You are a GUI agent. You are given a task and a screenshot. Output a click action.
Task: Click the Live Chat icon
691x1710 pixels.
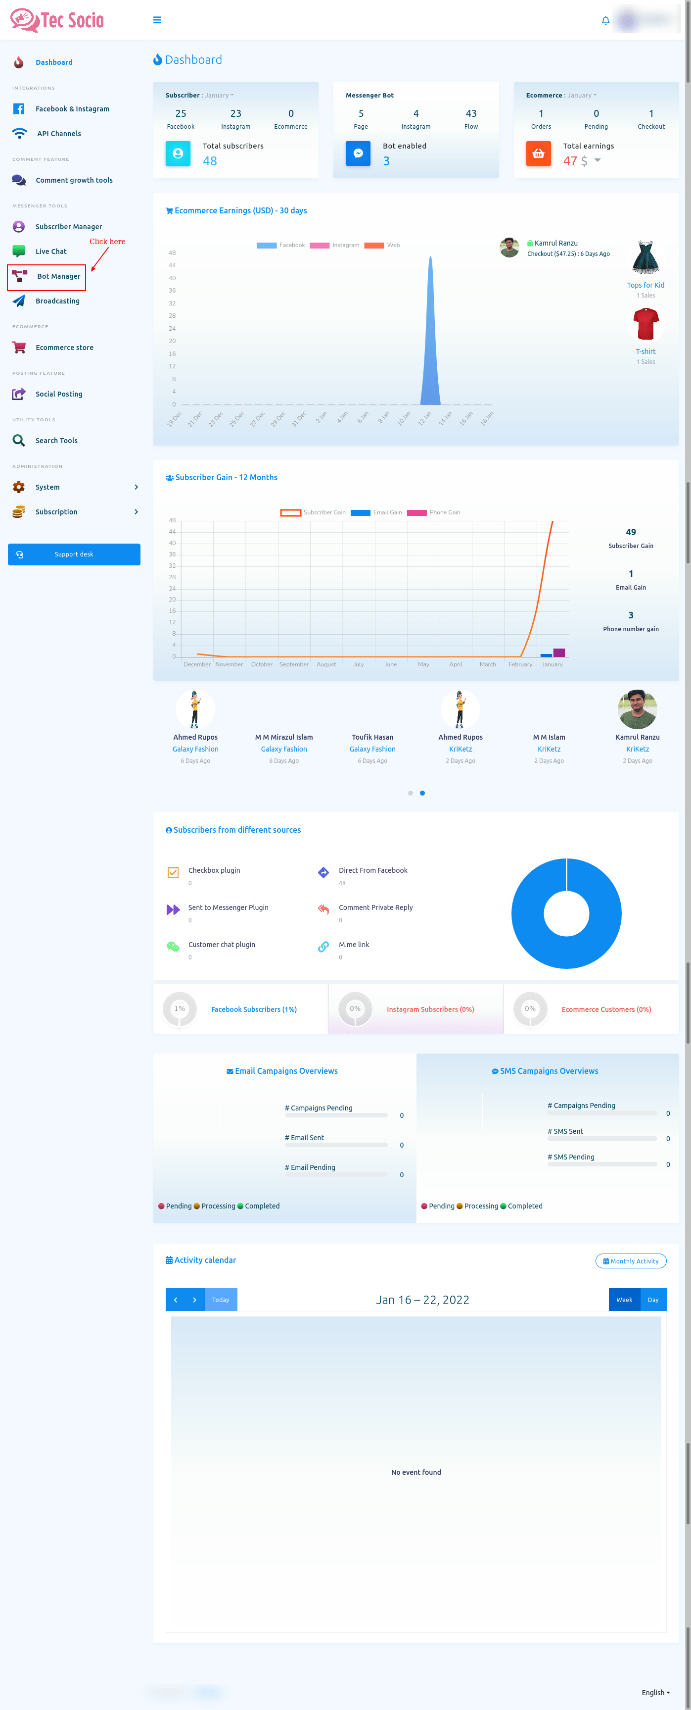[19, 251]
